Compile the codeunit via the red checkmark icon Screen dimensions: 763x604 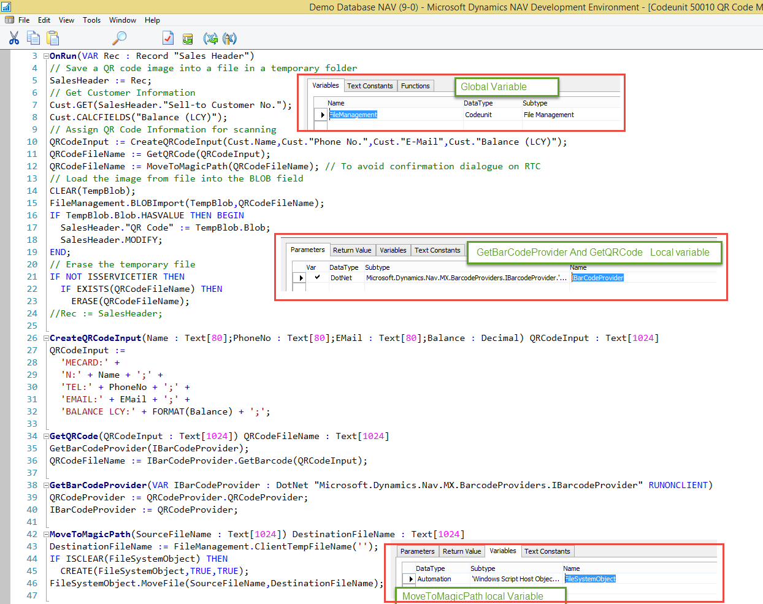167,37
